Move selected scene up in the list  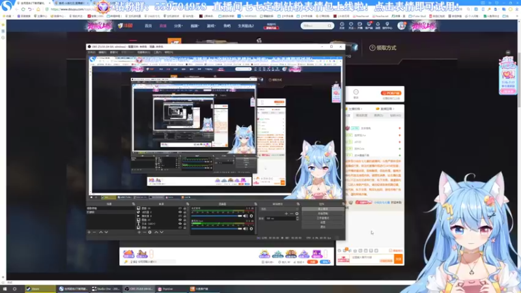(101, 232)
